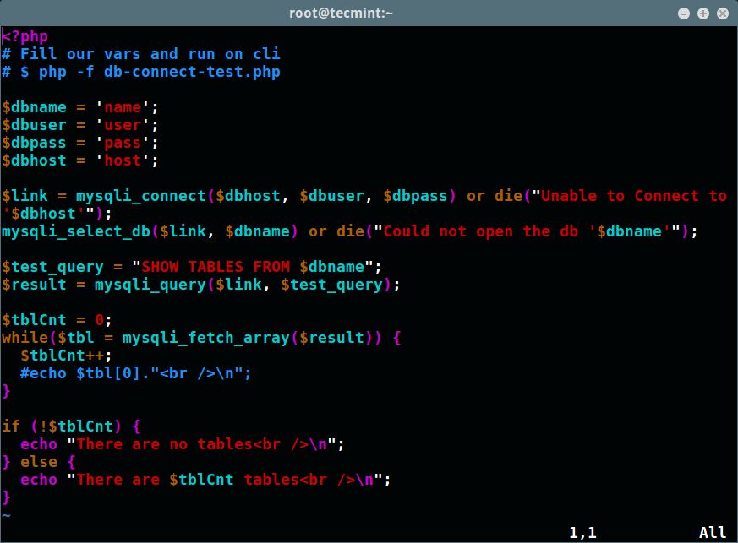This screenshot has height=543, width=738.
Task: Click the mysqli_fetch_array function name
Action: click(205, 338)
